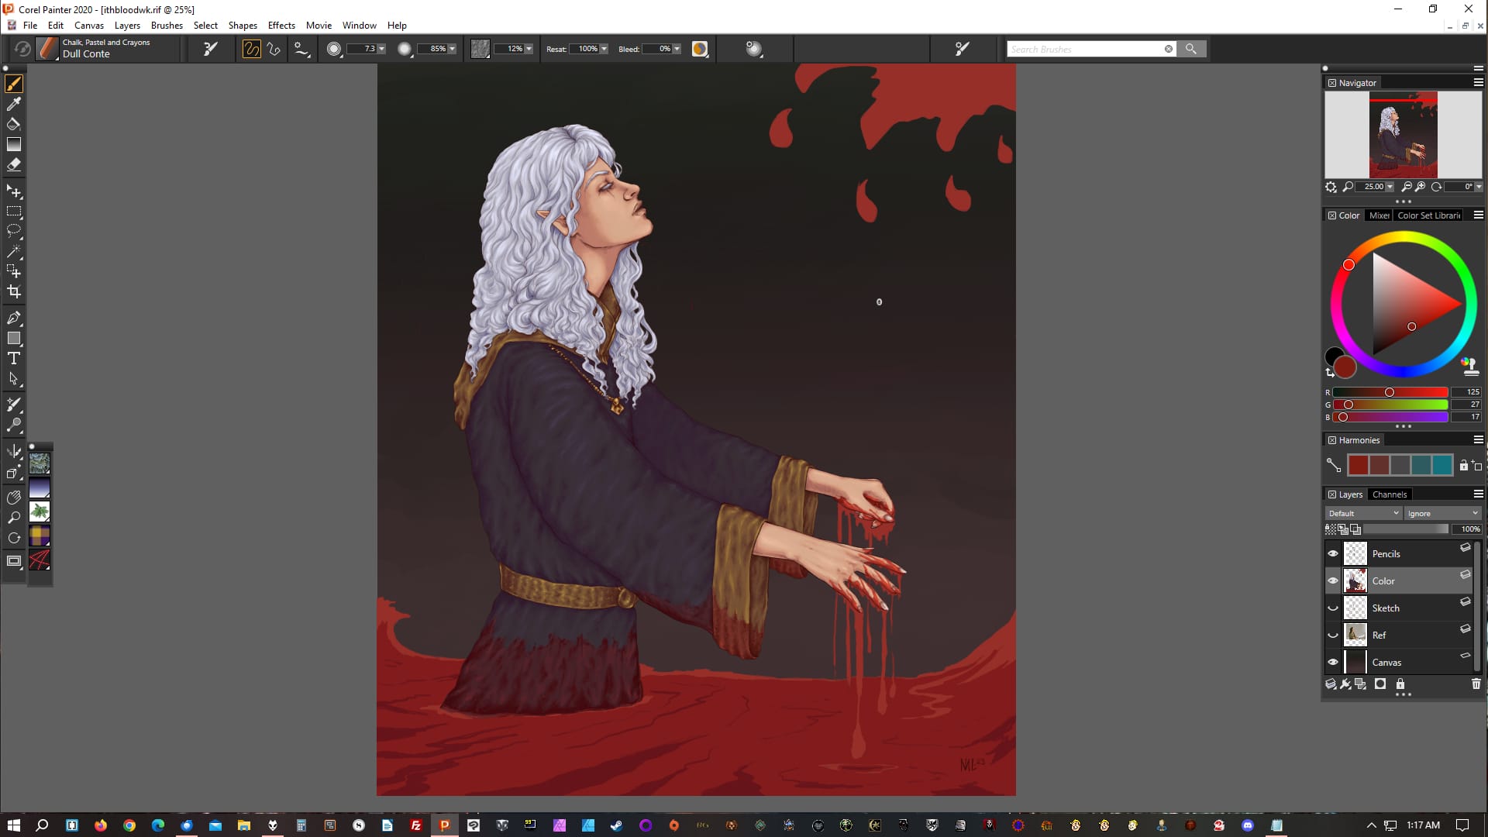Screen dimensions: 1488x837
Task: Select the Text tool
Action: [13, 358]
